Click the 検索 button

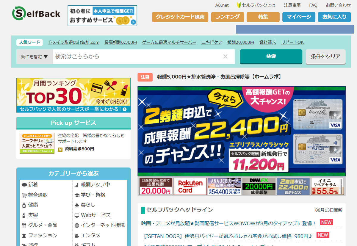coord(271,57)
